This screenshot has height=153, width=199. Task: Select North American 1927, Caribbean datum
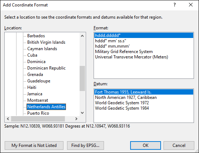tap(144, 97)
